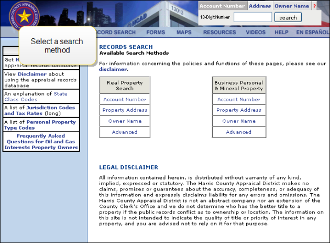Open FAQ for Oil and Gas Interests Owners
Viewport: 330px width, 243px height.
click(x=41, y=142)
